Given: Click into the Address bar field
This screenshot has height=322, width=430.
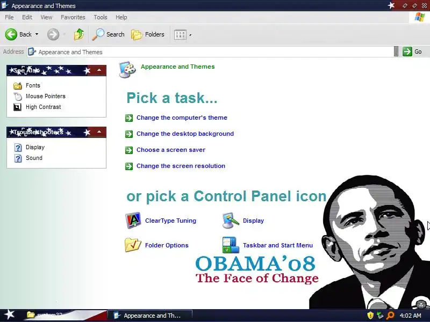Looking at the screenshot, I should 210,52.
